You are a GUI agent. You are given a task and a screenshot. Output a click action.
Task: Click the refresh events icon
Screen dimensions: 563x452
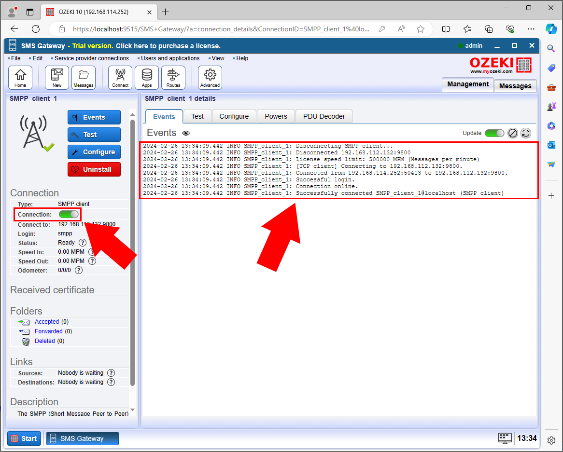[x=526, y=134]
